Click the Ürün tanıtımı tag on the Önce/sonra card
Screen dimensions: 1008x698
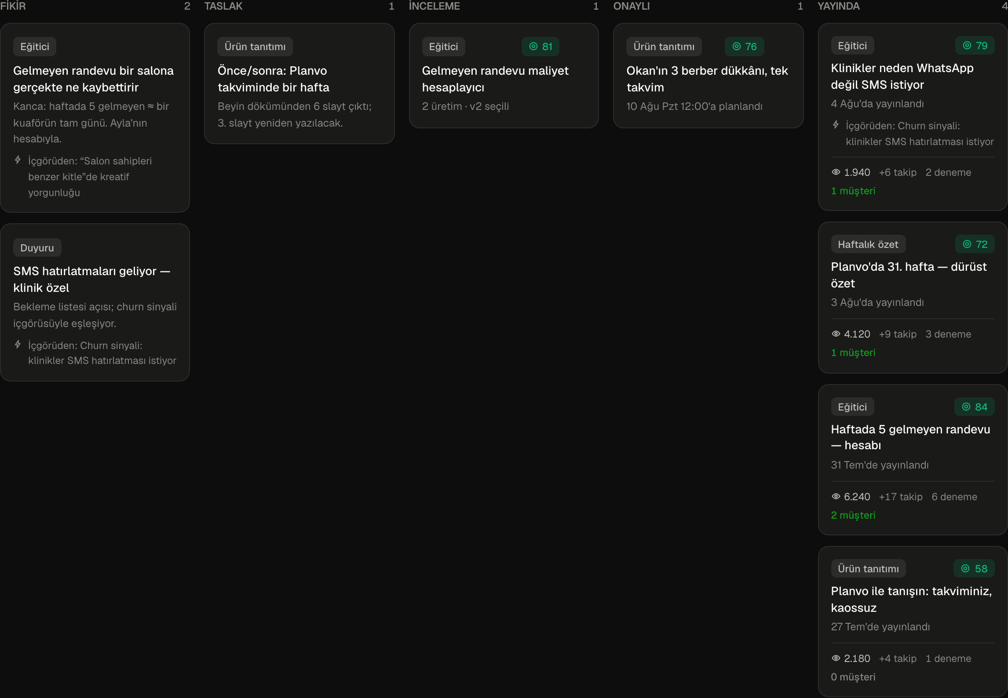255,47
